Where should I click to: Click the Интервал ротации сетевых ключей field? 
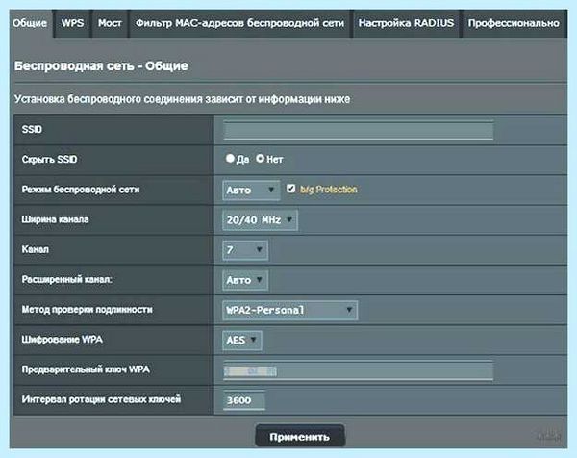[x=244, y=400]
